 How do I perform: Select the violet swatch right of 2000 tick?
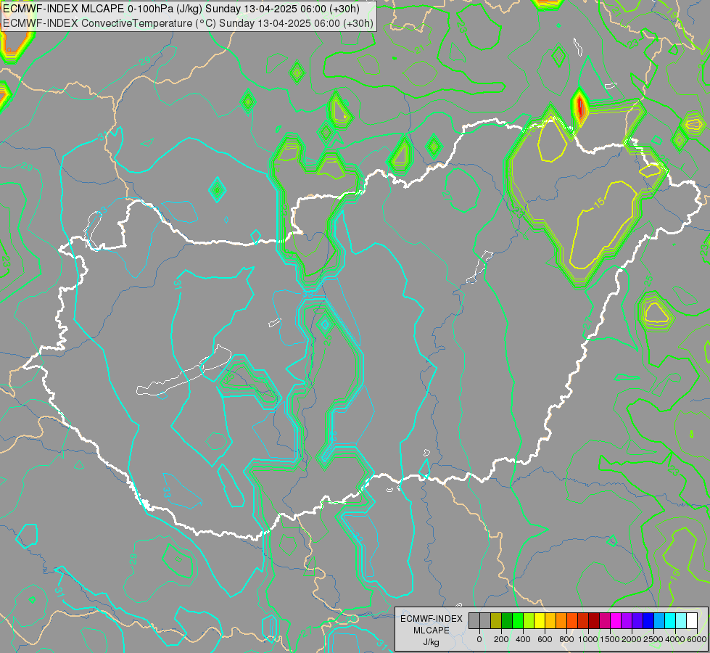pos(638,621)
